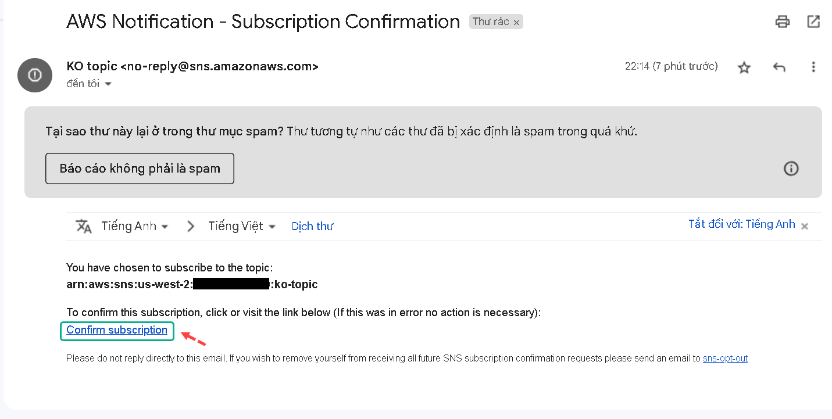This screenshot has height=419, width=832.
Task: Star this AWS notification email
Action: (744, 67)
